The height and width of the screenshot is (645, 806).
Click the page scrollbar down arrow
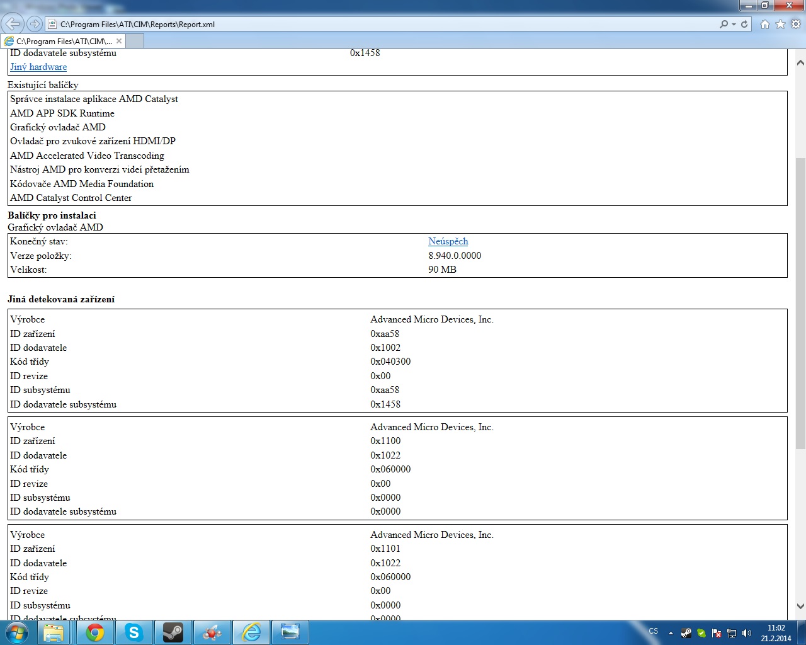point(800,607)
